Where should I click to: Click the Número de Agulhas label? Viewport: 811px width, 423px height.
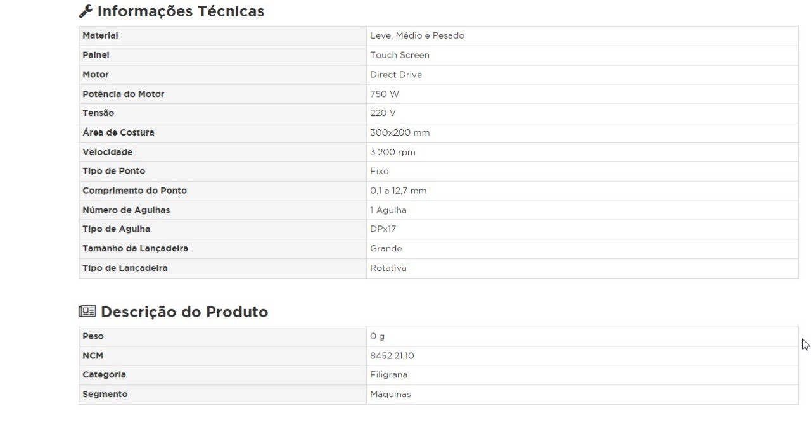pos(126,210)
